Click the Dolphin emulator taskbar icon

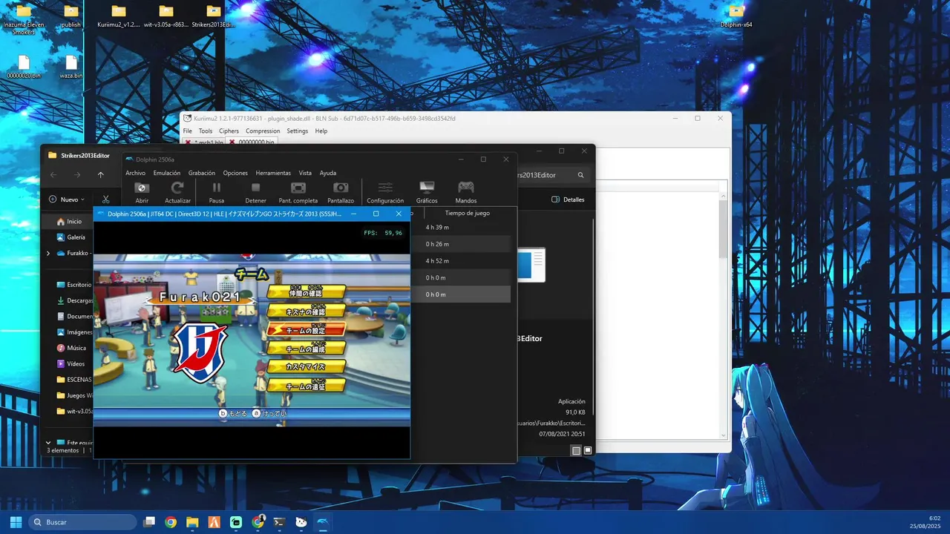pyautogui.click(x=323, y=522)
